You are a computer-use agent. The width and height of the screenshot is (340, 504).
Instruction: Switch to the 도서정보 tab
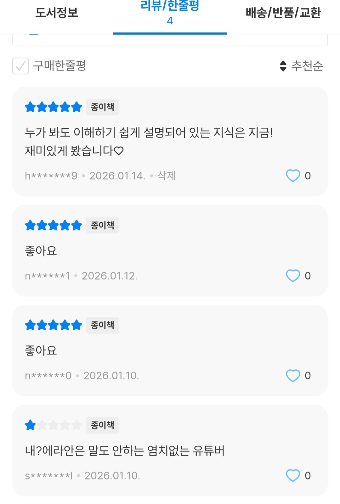click(x=57, y=13)
